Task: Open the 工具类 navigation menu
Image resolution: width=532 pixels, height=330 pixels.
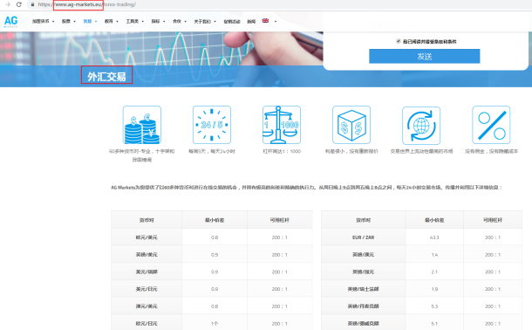Action: coord(132,21)
